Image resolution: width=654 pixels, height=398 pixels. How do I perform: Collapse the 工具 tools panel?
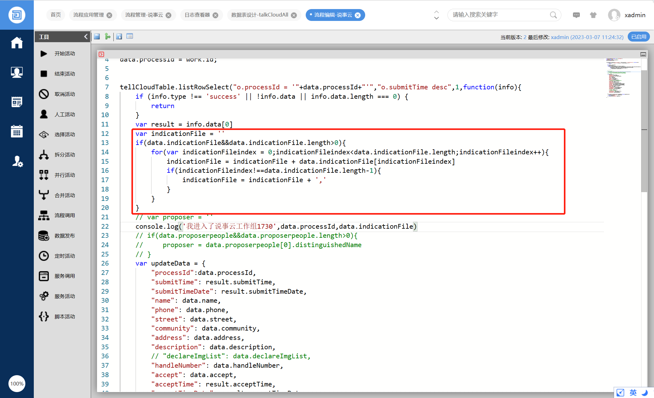[86, 37]
